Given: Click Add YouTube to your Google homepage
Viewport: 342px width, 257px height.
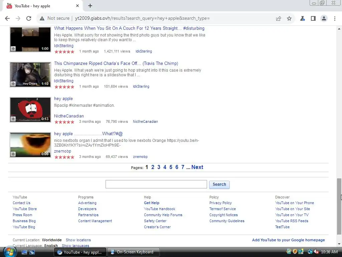Looking at the screenshot, I should [288, 240].
